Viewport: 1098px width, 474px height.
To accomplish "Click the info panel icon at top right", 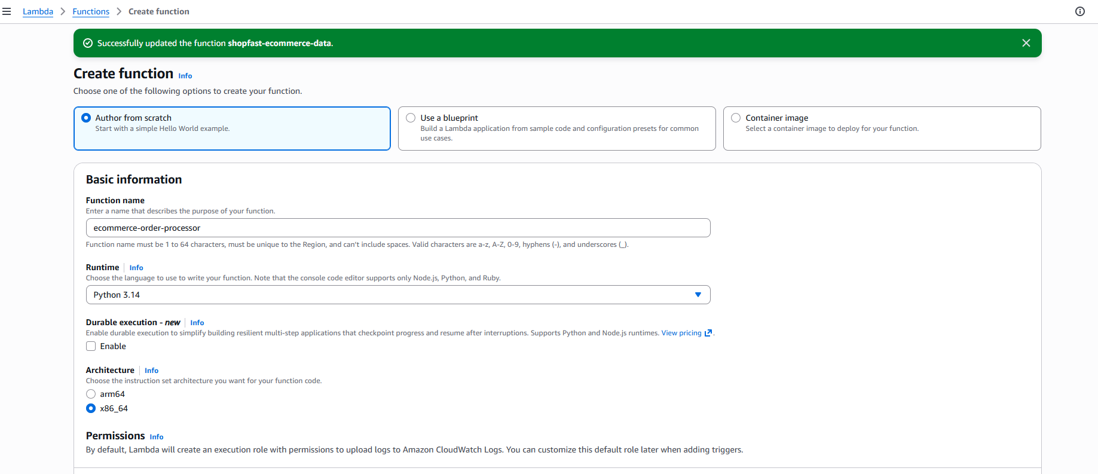I will pos(1079,11).
